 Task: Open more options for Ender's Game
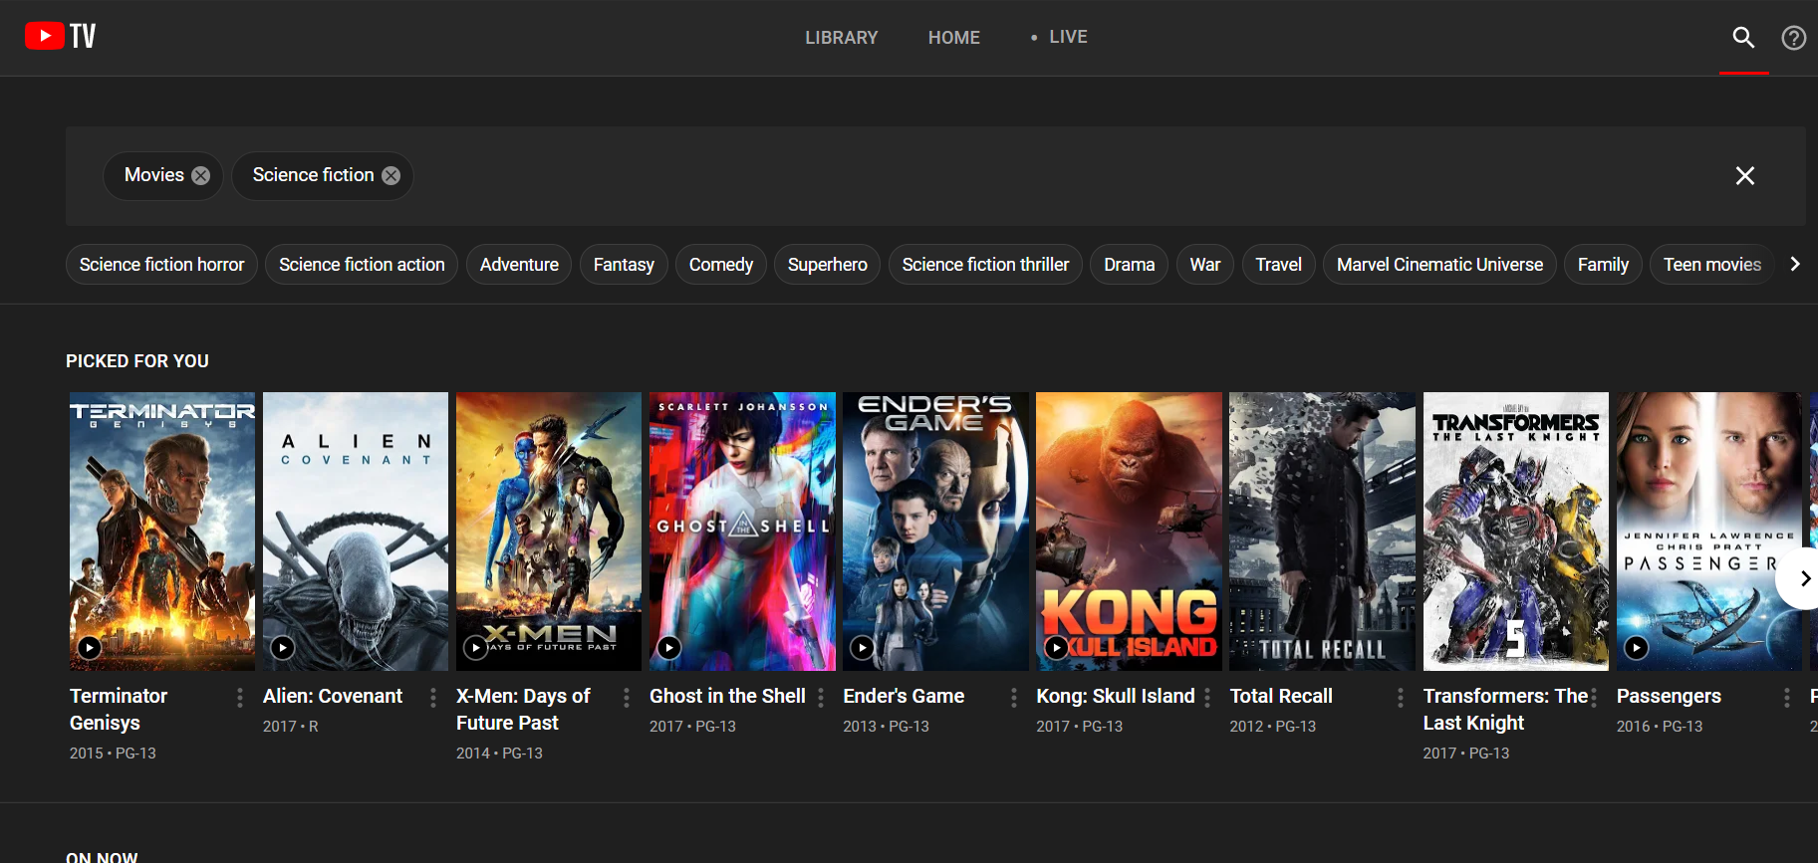tap(1014, 697)
